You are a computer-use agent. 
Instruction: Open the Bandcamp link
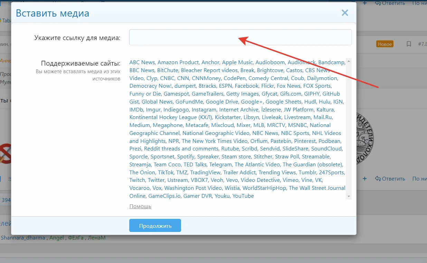click(331, 62)
